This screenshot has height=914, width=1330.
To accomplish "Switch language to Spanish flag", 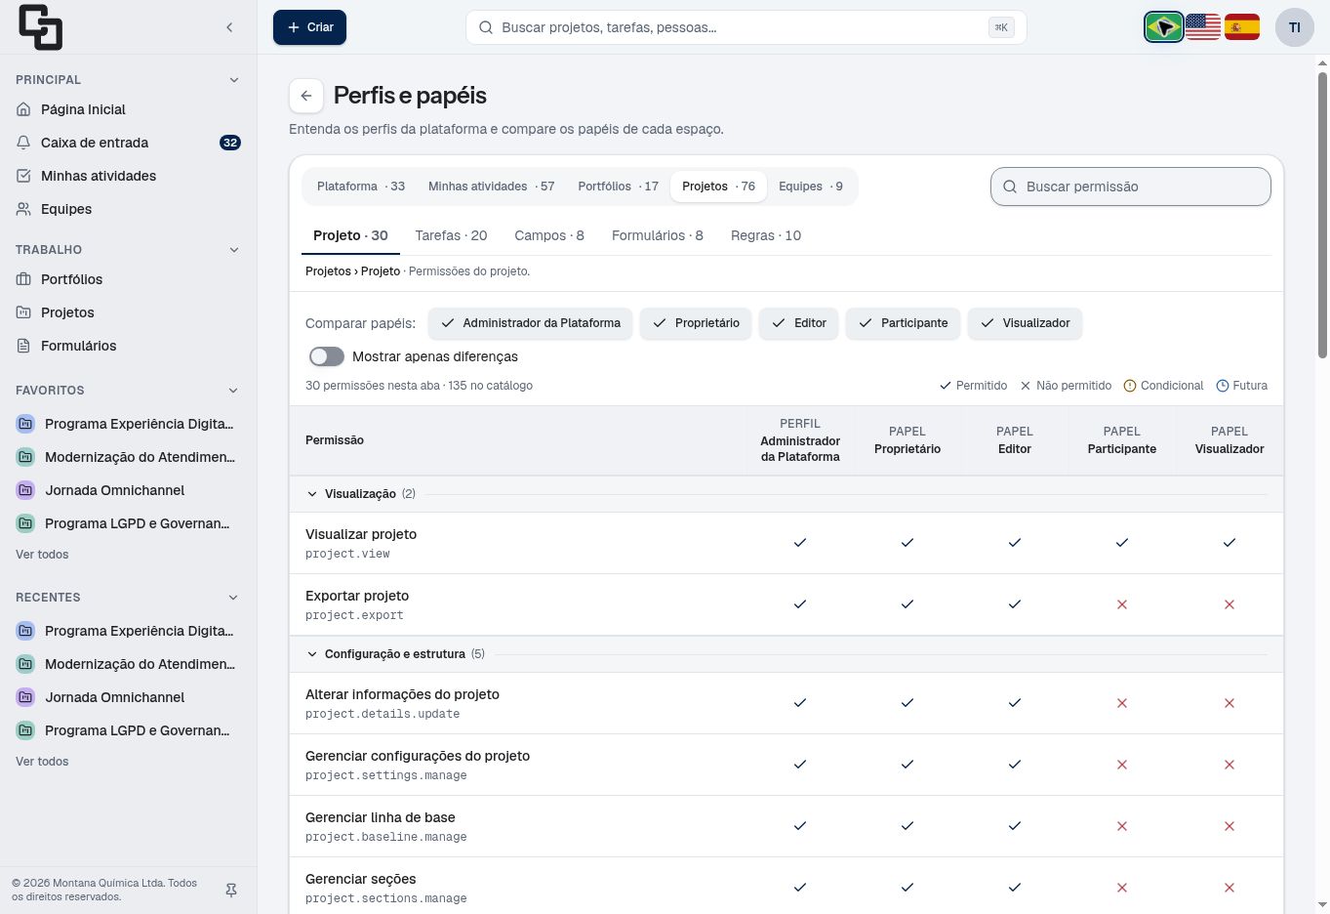I will (1242, 27).
